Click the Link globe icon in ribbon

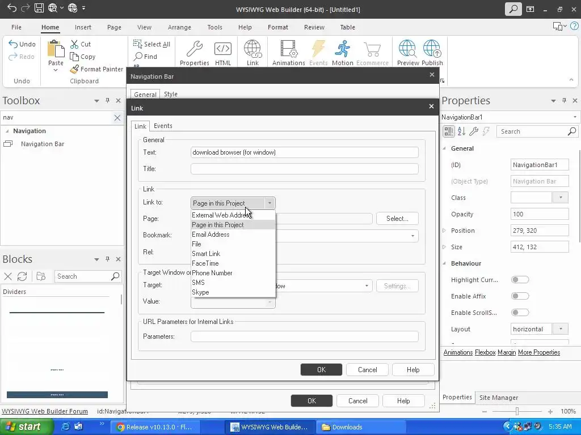point(252,49)
